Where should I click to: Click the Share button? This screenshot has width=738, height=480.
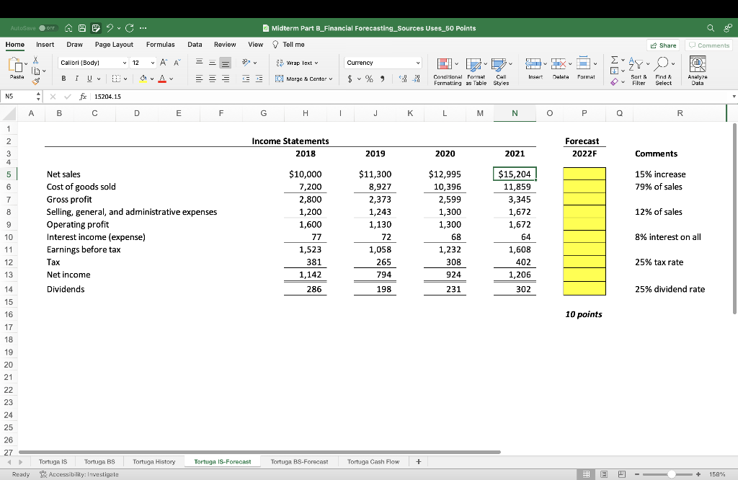663,45
